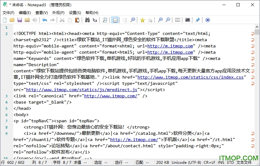Image resolution: width=260 pixels, height=166 pixels.
Task: Click the yellow star favorites icon
Action: point(143,20)
